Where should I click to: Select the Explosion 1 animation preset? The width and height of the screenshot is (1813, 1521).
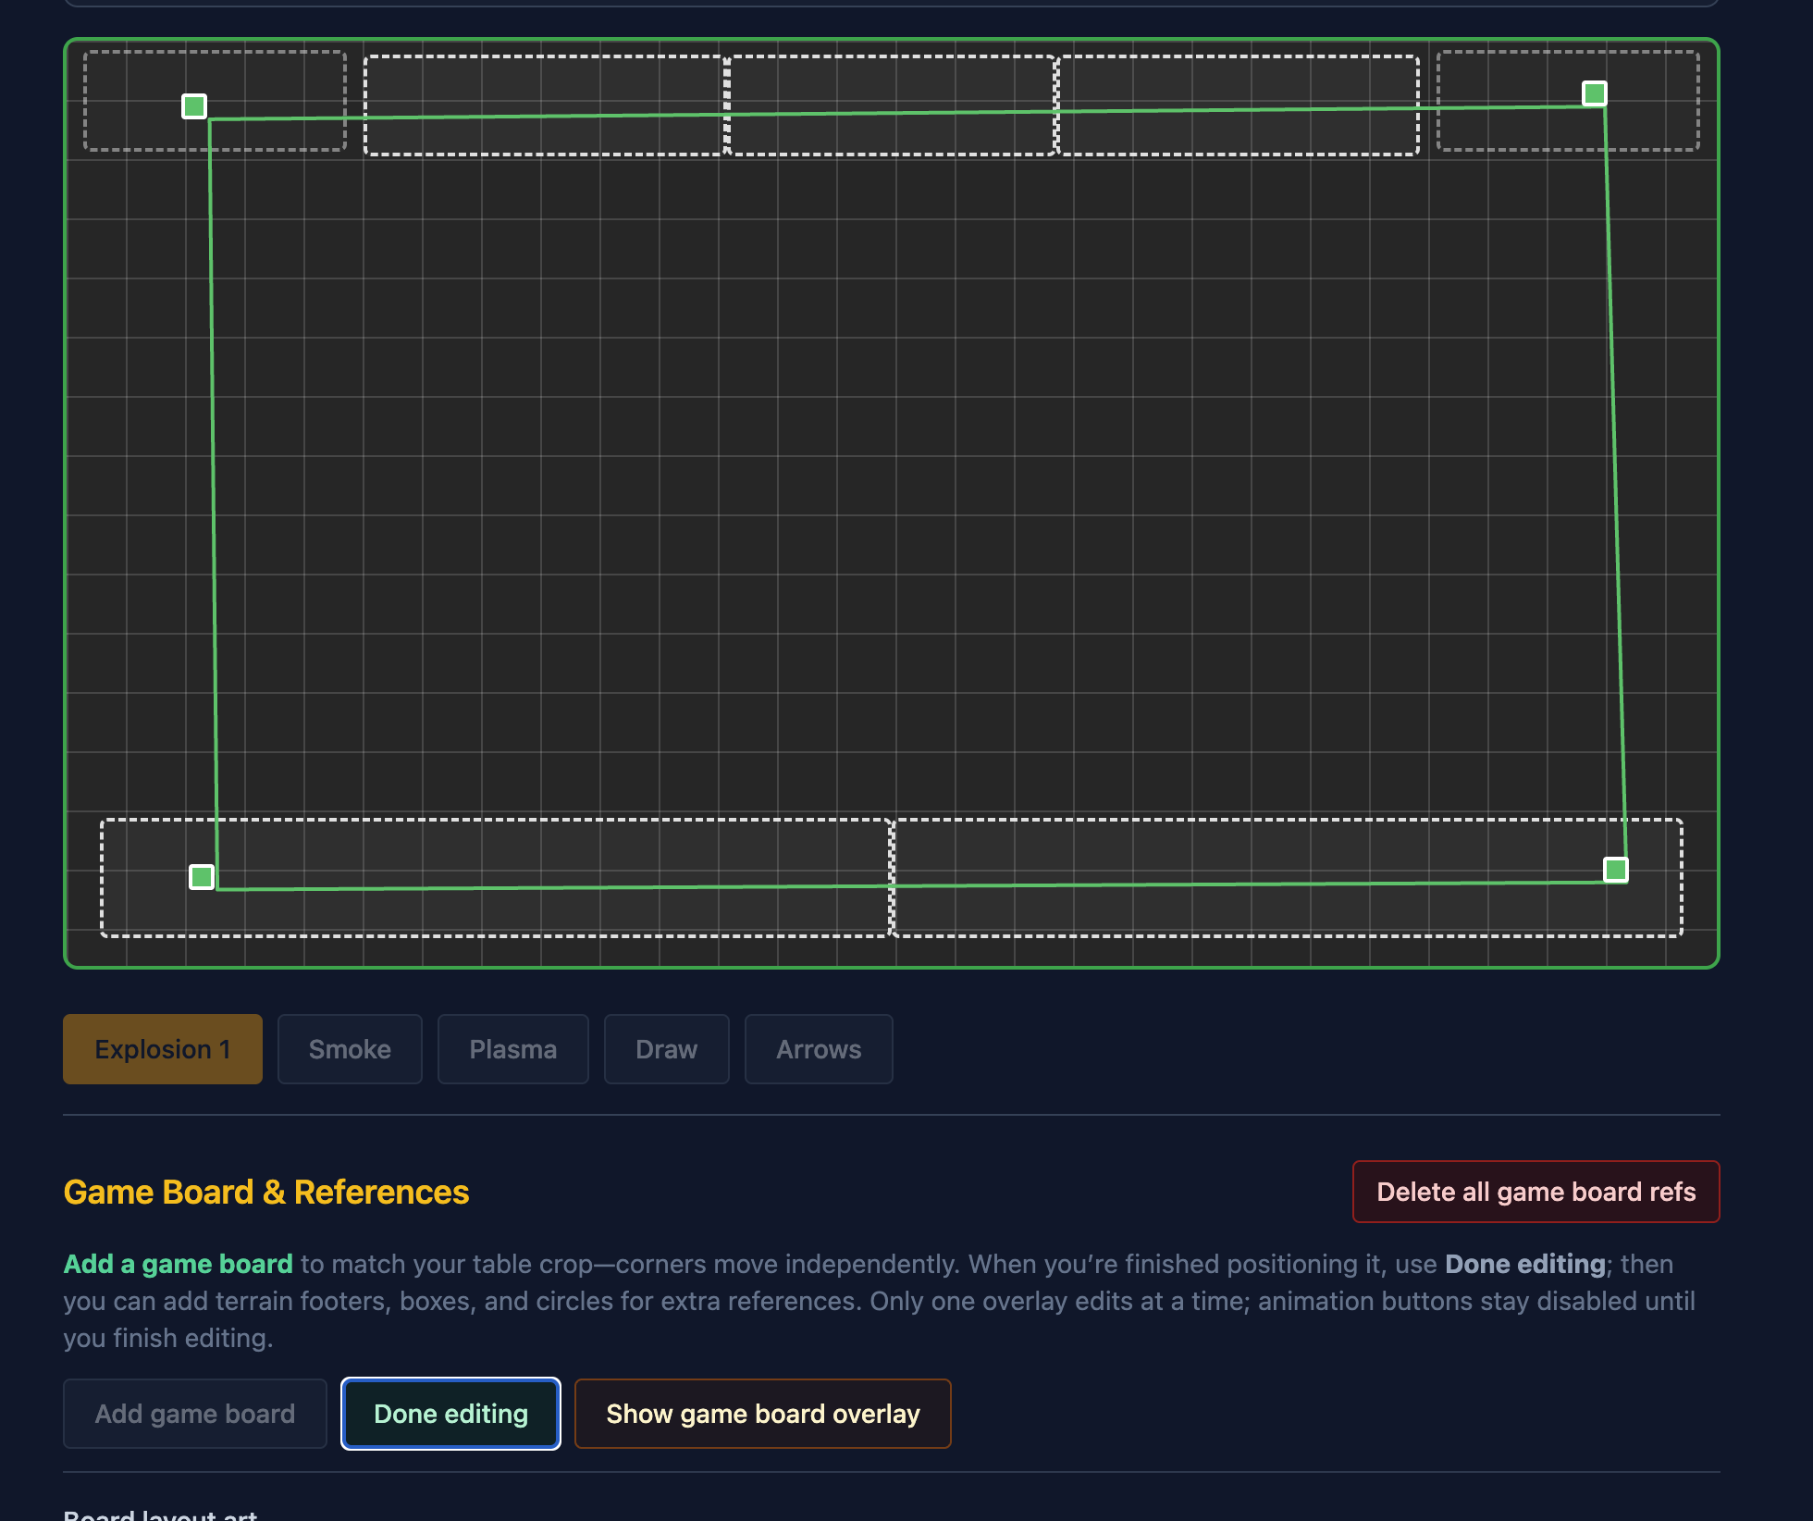(x=162, y=1048)
